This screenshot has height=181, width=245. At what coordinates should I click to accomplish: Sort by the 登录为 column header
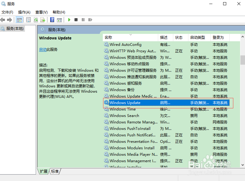point(220,38)
